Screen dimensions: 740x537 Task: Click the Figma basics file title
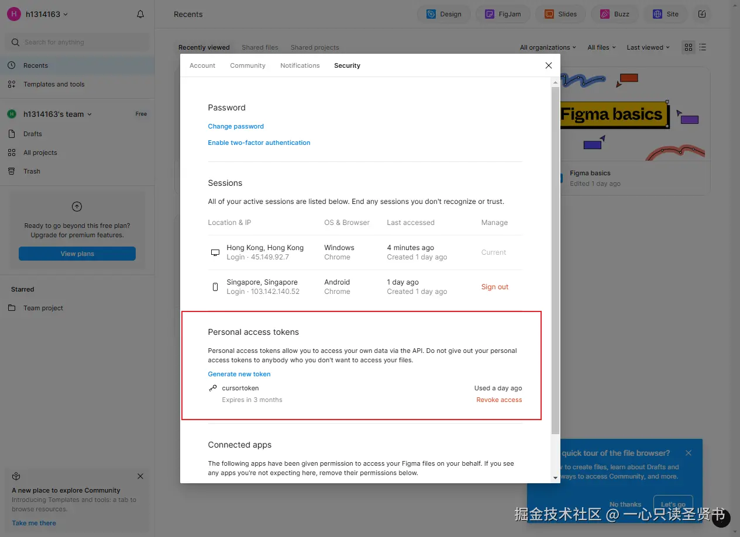pyautogui.click(x=590, y=173)
